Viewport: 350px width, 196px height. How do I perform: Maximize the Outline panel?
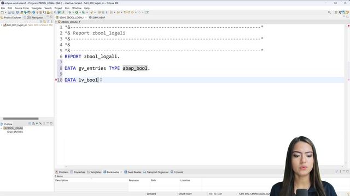point(51,124)
